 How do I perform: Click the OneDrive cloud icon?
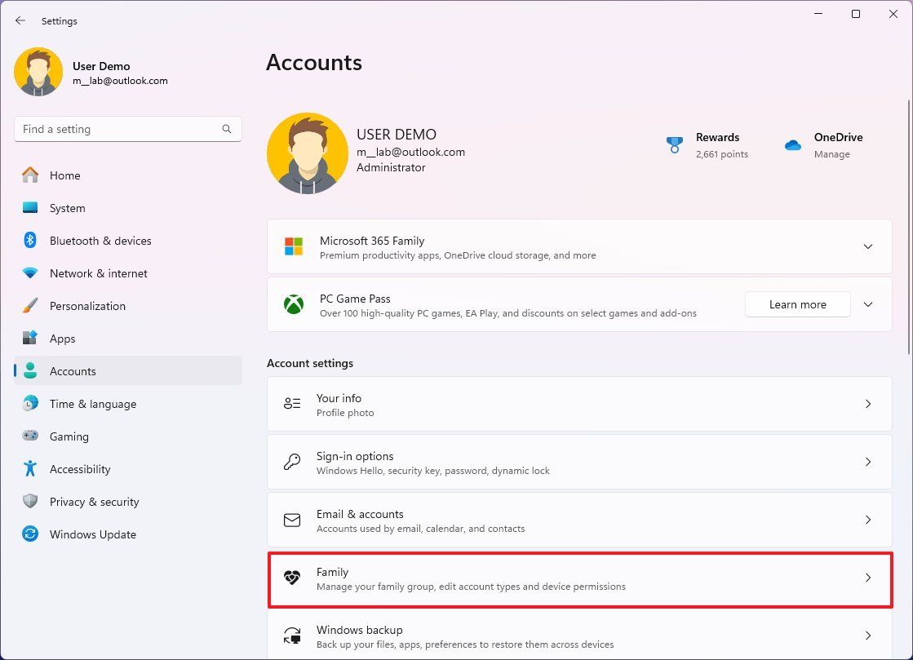pos(792,144)
